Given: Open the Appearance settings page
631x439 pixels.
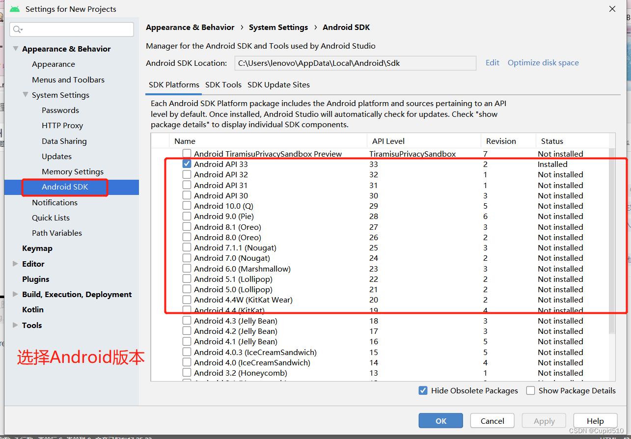Looking at the screenshot, I should click(54, 64).
